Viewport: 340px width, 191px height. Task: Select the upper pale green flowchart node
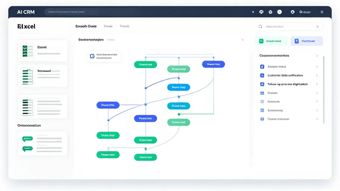[x=179, y=69]
